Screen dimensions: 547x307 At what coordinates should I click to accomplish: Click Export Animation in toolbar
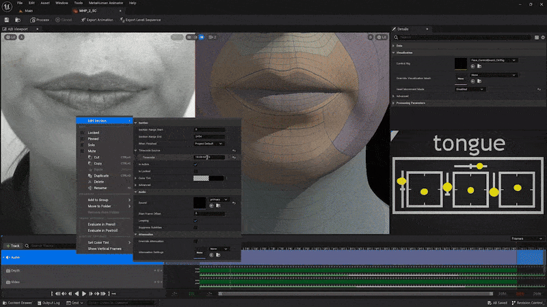(97, 20)
